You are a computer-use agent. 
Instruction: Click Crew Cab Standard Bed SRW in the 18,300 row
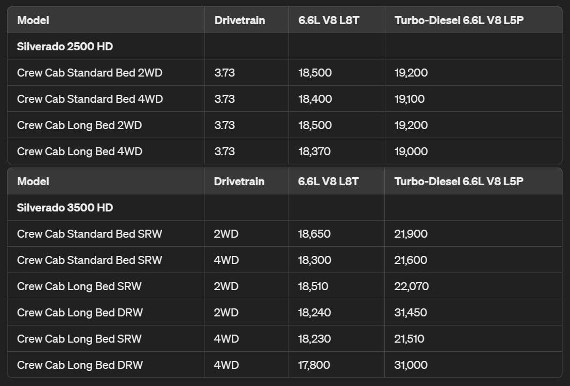pos(89,260)
